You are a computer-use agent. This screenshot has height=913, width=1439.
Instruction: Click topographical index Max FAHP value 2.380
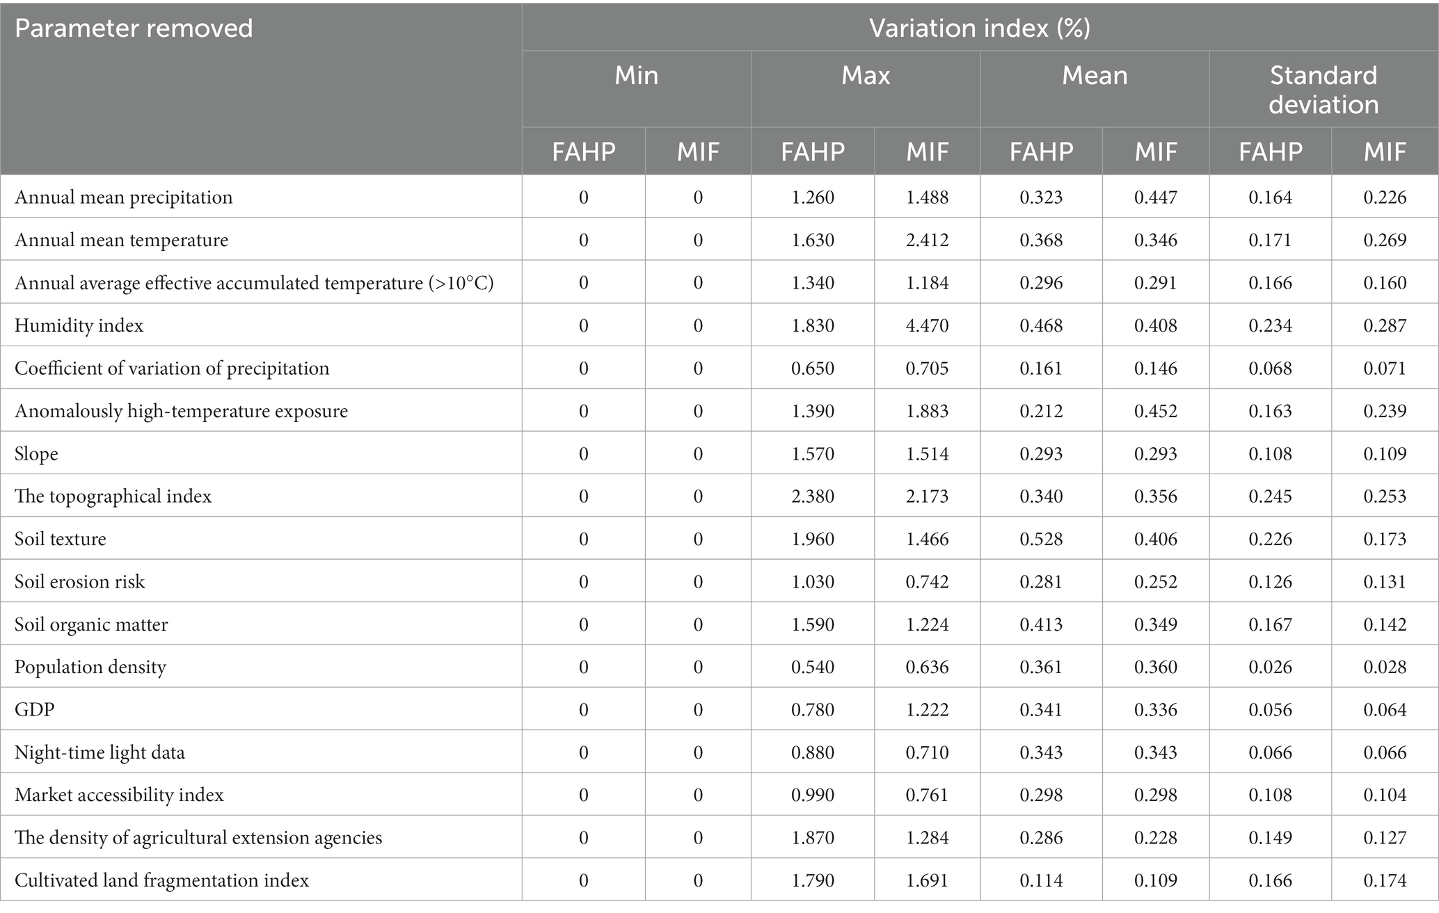pyautogui.click(x=813, y=496)
